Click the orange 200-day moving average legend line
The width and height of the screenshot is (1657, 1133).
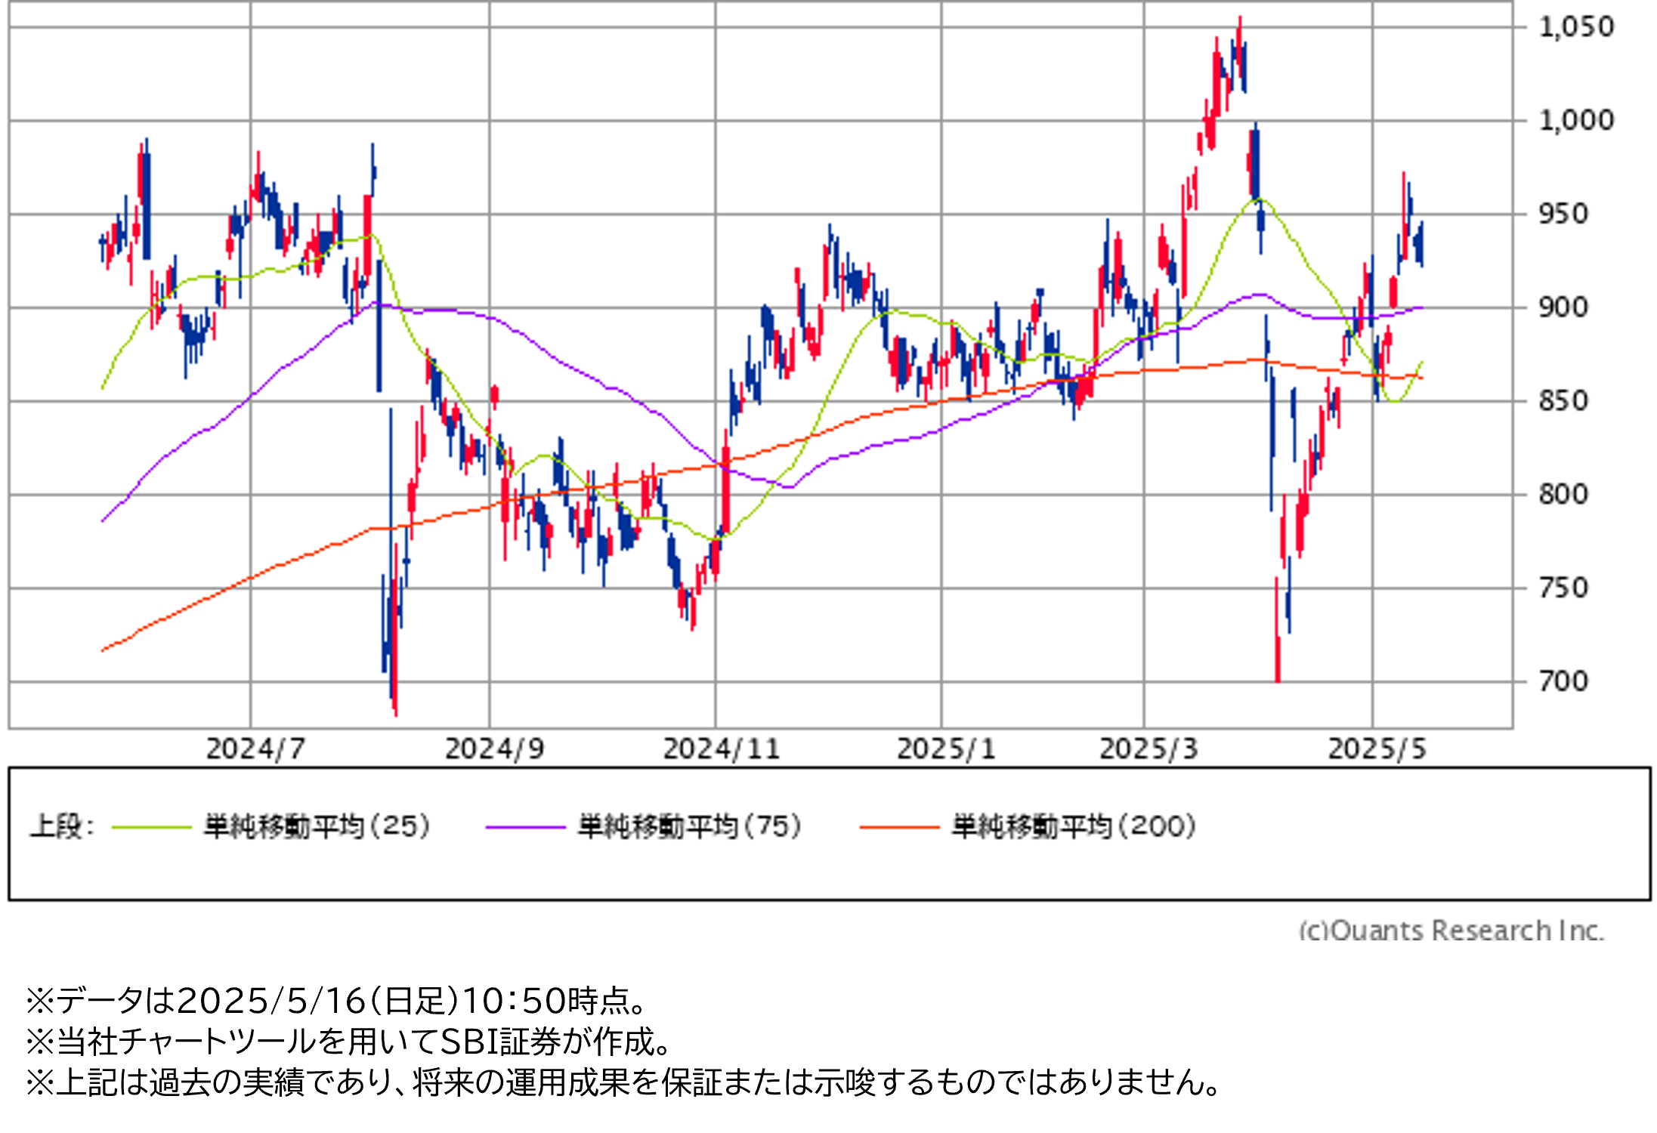click(x=899, y=827)
